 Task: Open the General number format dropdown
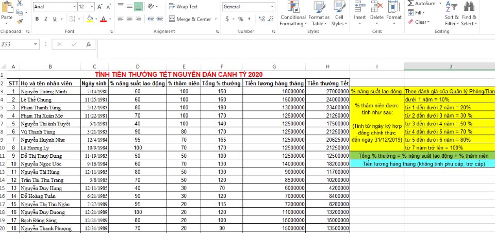point(271,7)
